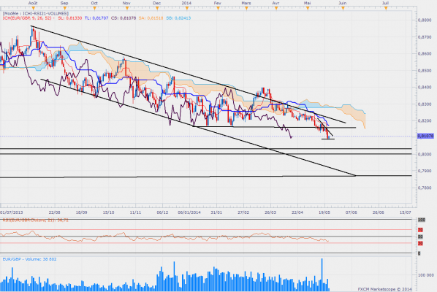Screen dimensions: 437x292
Task: Click the 0,7900 price axis label
Action: (x=425, y=171)
